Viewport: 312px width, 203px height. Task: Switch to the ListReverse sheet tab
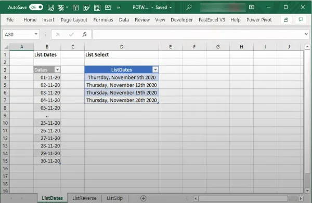pyautogui.click(x=84, y=198)
